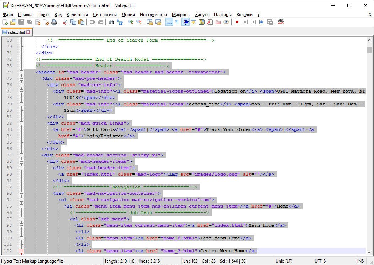The width and height of the screenshot is (374, 265).
Task: Click the Zoom In magnifier icon
Action: 131,22
